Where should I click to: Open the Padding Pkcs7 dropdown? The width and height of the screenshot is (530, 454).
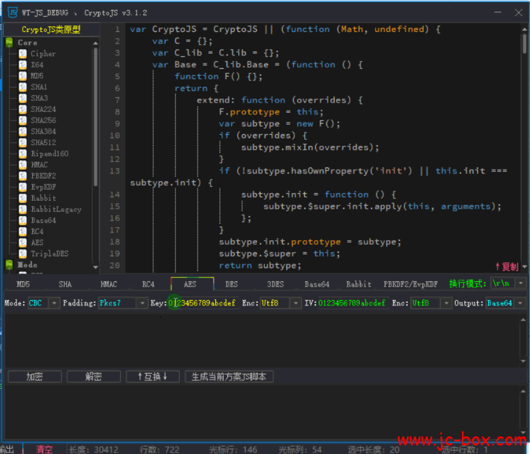[142, 304]
